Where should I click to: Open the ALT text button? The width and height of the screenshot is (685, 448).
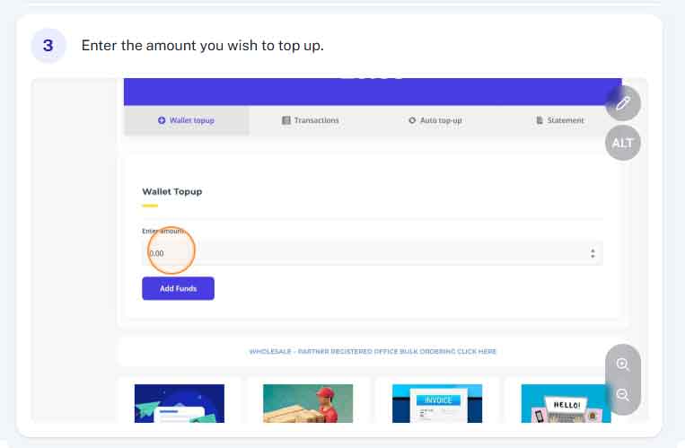pyautogui.click(x=623, y=143)
